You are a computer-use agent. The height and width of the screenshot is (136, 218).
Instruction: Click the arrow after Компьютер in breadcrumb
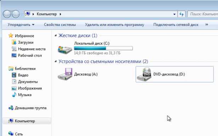pyautogui.click(x=60, y=14)
